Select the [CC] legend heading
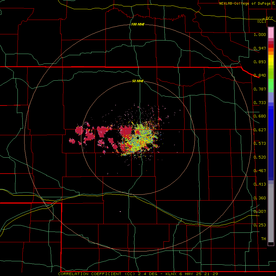The image size is (276, 276). point(262,21)
